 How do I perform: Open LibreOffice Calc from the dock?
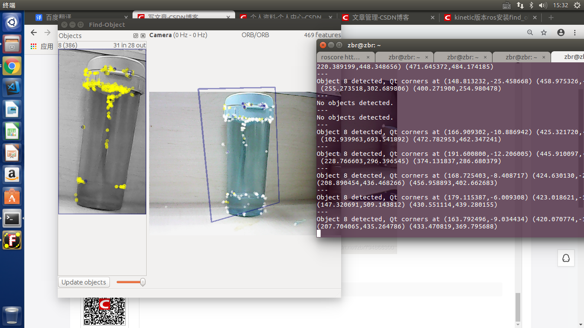[x=12, y=131]
